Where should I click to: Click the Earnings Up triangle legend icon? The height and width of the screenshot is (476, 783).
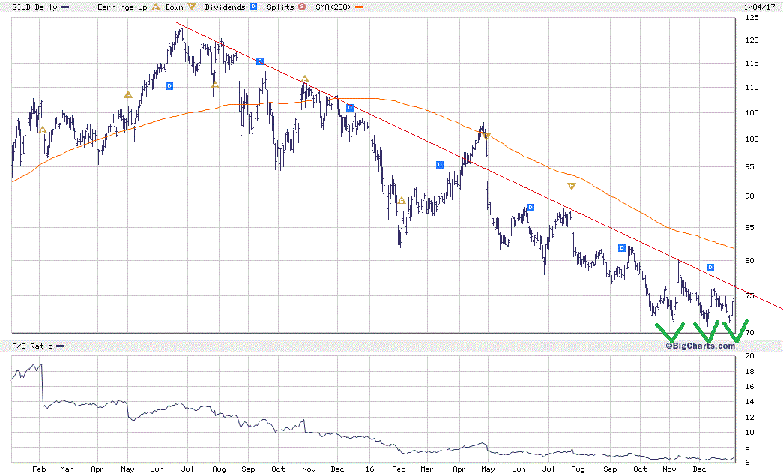pyautogui.click(x=156, y=7)
